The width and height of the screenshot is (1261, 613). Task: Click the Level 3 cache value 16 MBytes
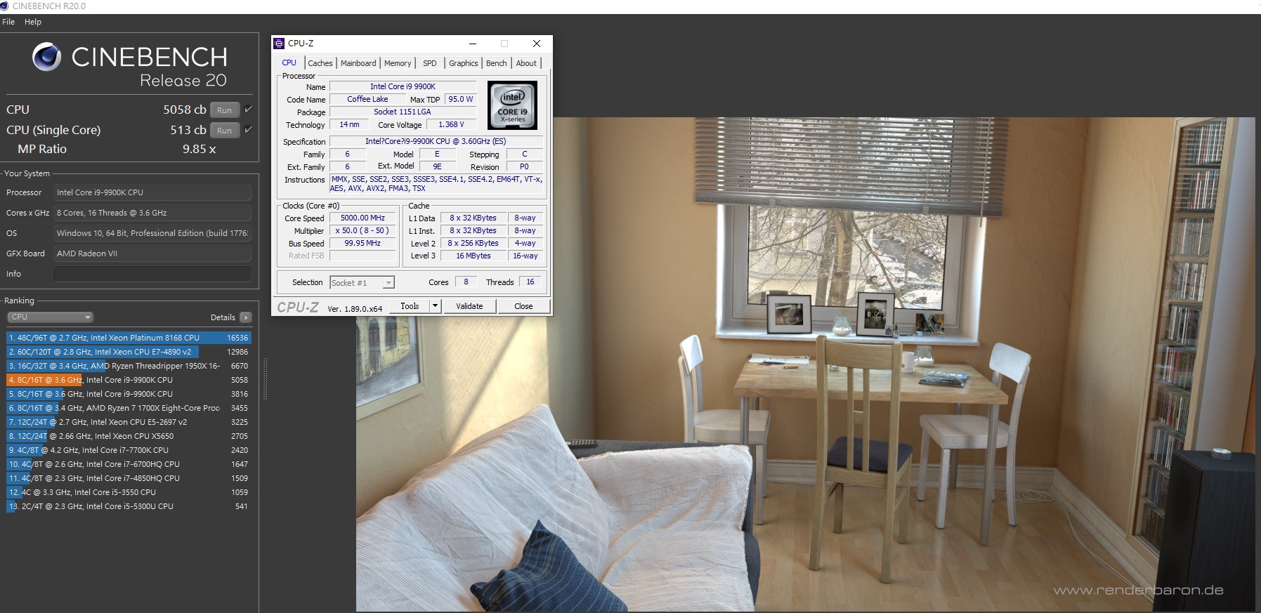pos(473,256)
